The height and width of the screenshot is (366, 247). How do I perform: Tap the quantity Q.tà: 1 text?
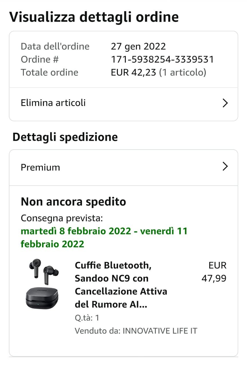[x=87, y=318]
